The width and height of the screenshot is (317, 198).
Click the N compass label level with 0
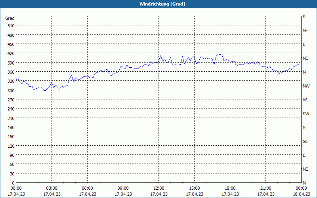click(304, 183)
